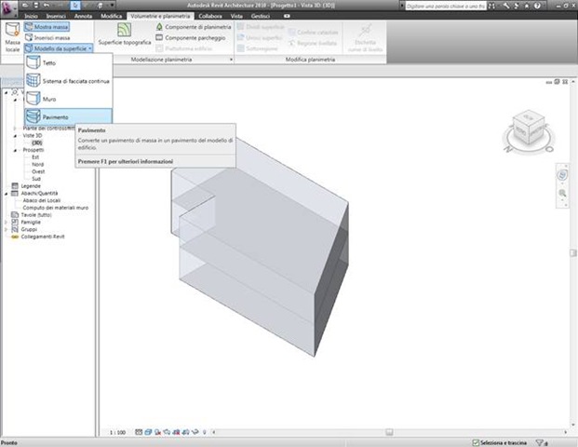Click the 1:100 view scale control
Viewport: 578px width, 447px height.
tap(117, 432)
